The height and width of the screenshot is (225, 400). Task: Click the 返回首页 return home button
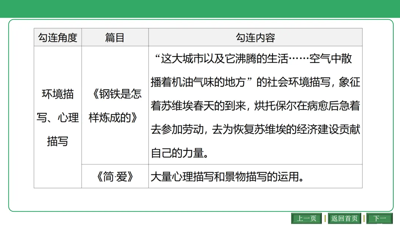(x=344, y=218)
